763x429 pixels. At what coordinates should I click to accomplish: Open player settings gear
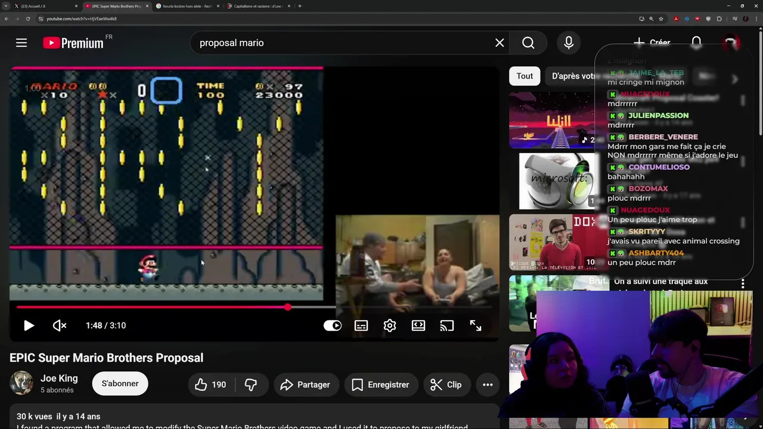click(390, 325)
